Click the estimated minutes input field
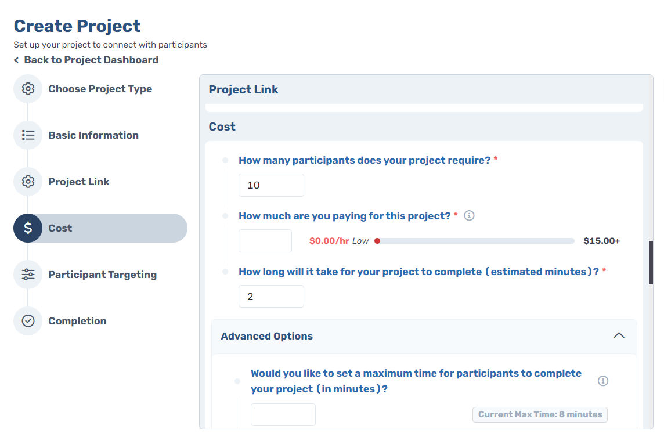Screen dimensions: 664x444 pos(271,296)
